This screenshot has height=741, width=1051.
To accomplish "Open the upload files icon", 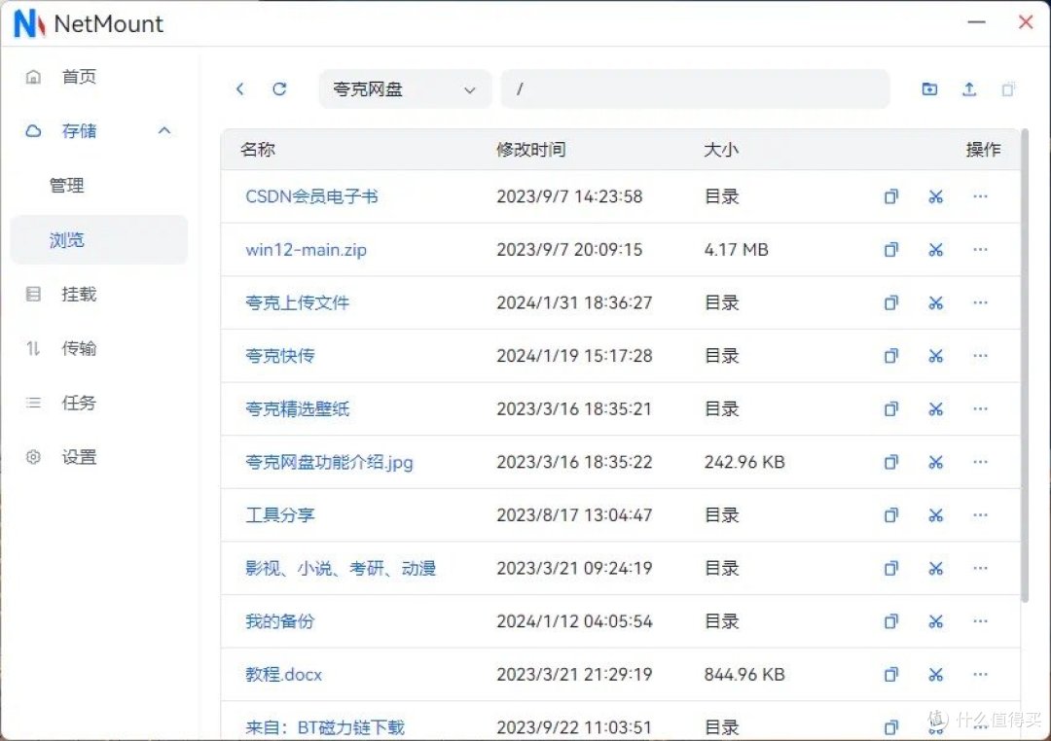I will point(969,88).
